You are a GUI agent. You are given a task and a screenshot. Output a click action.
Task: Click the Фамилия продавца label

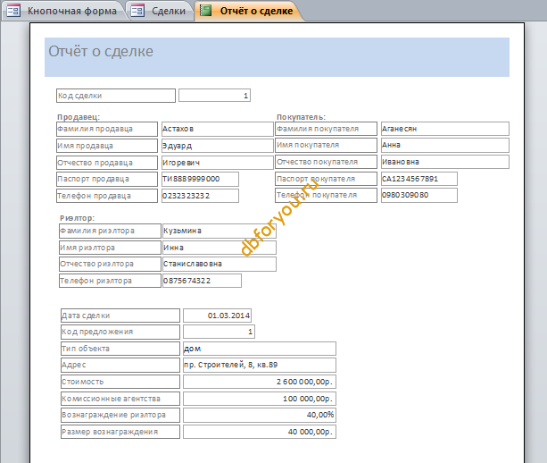coord(107,129)
